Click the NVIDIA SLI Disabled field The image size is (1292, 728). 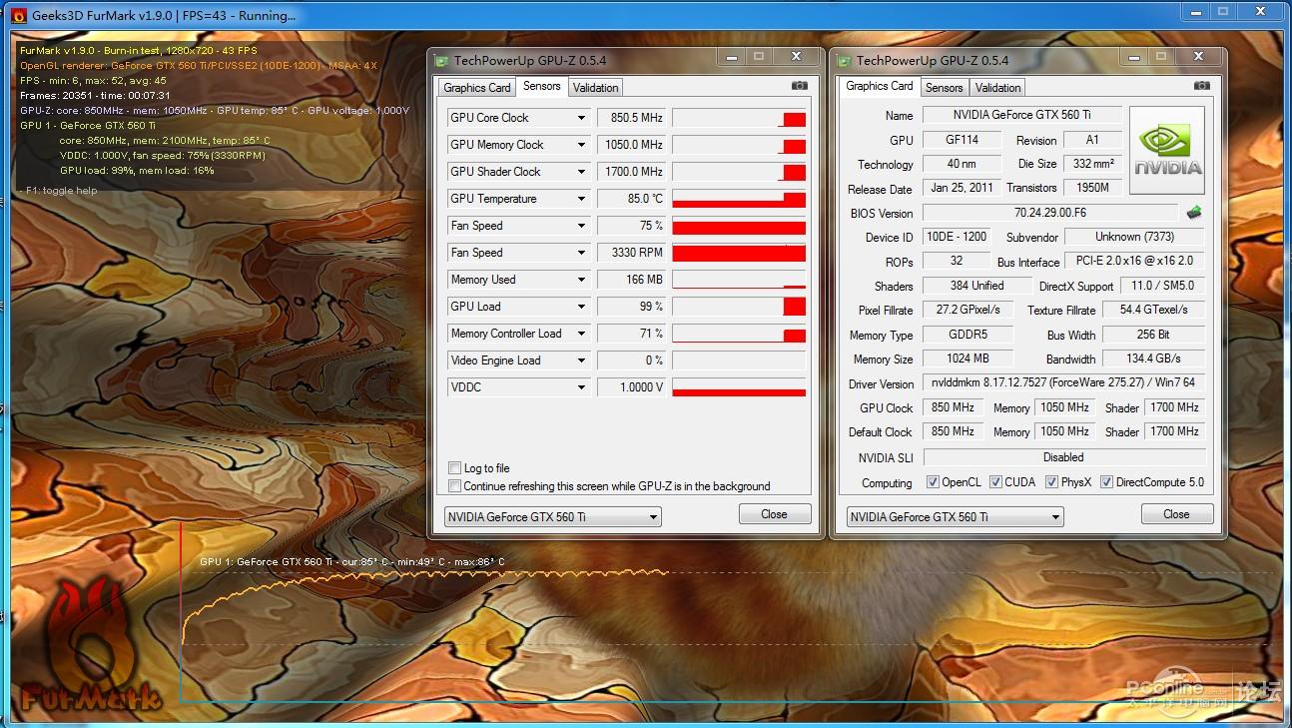[x=1063, y=457]
